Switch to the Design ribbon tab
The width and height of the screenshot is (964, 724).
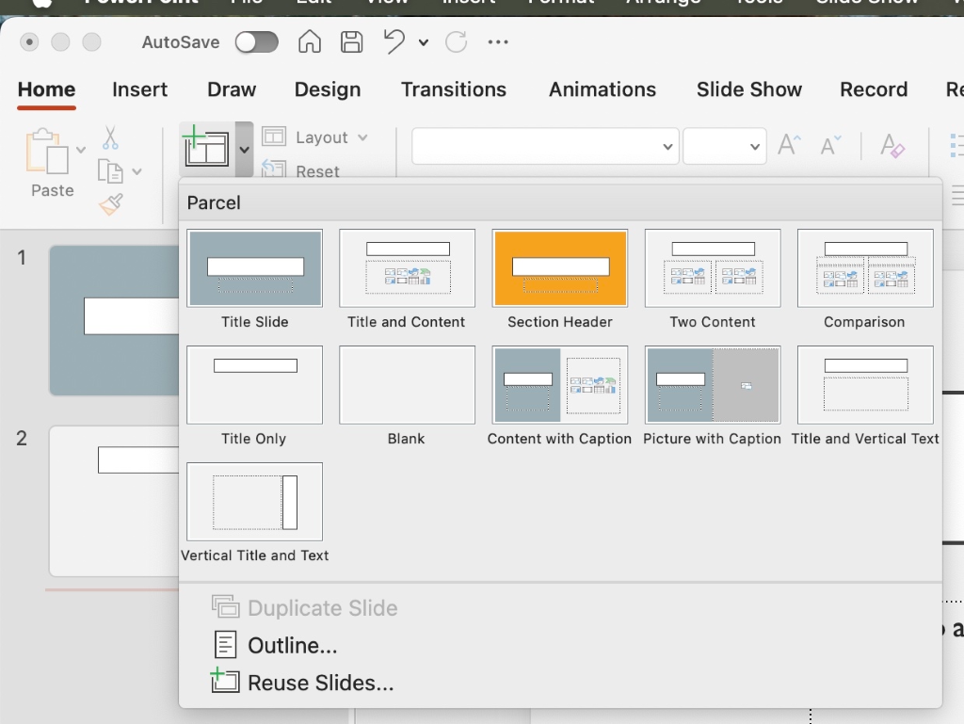click(x=328, y=89)
